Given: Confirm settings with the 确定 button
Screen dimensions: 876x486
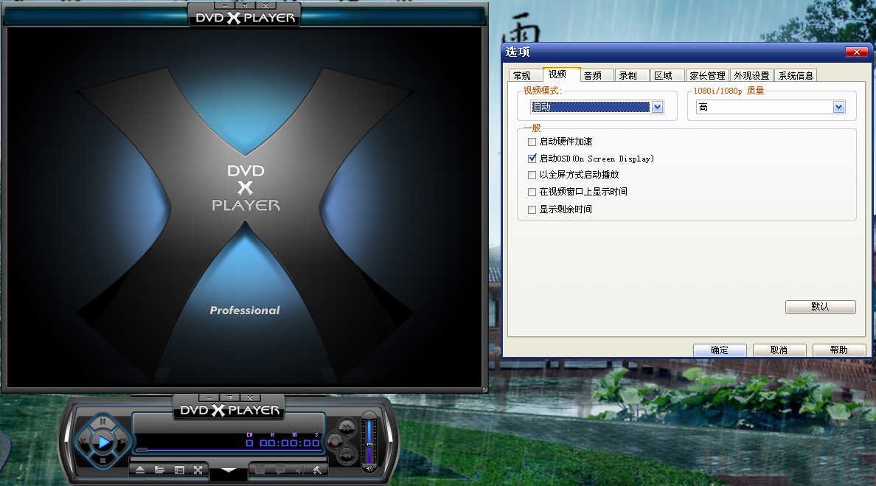Looking at the screenshot, I should tap(719, 350).
